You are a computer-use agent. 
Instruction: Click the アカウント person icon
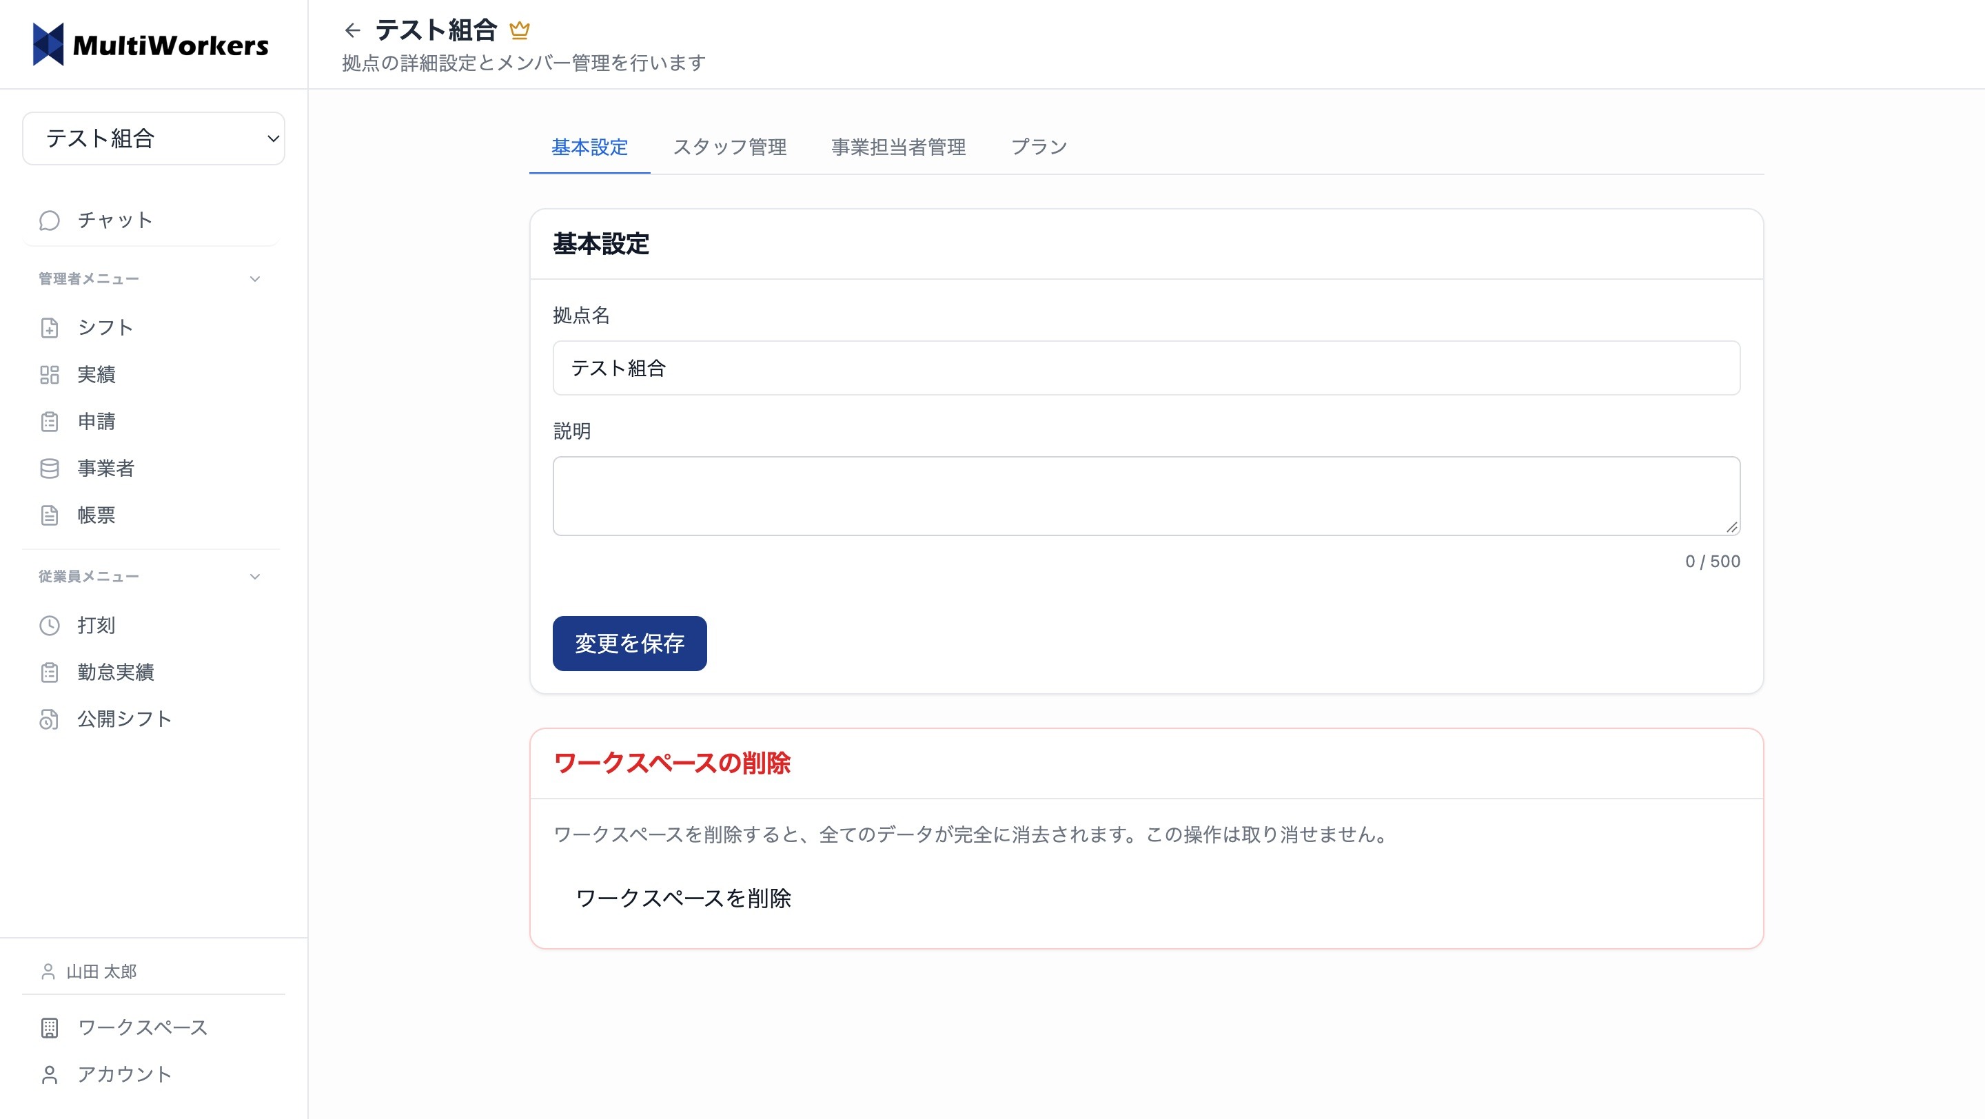click(x=50, y=1075)
